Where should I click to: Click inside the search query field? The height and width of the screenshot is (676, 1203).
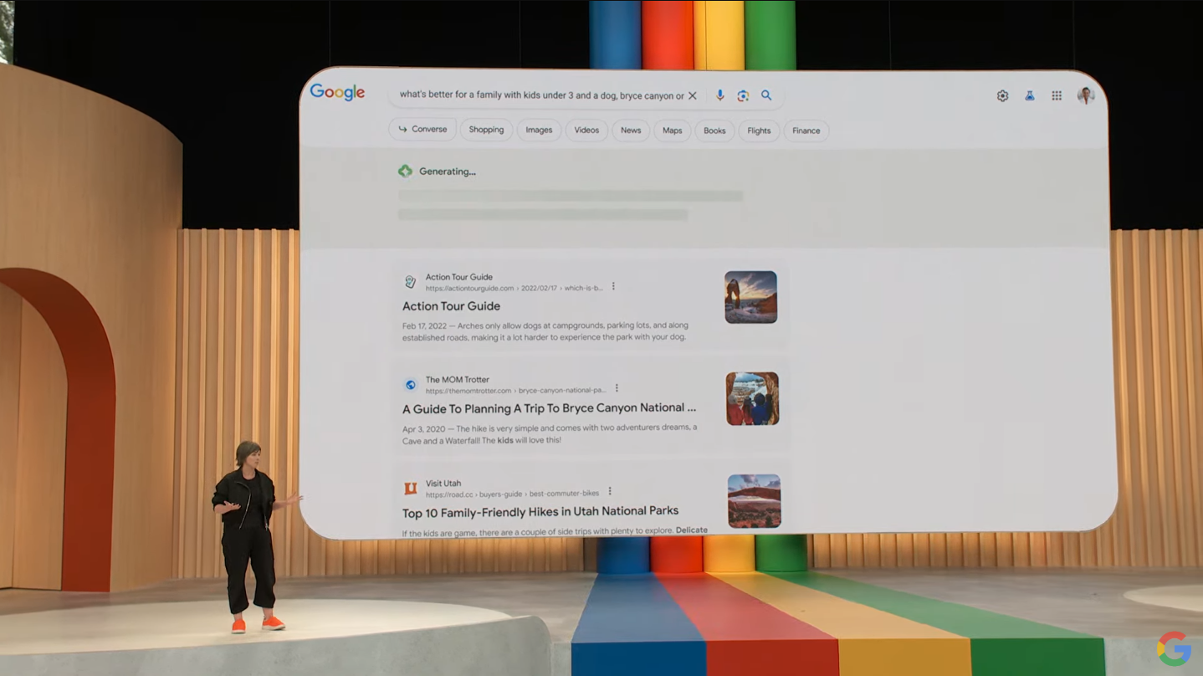tap(540, 95)
